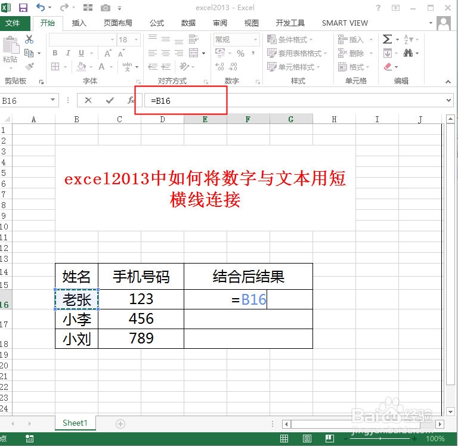Increase the font size
The image size is (458, 446).
pos(108,53)
